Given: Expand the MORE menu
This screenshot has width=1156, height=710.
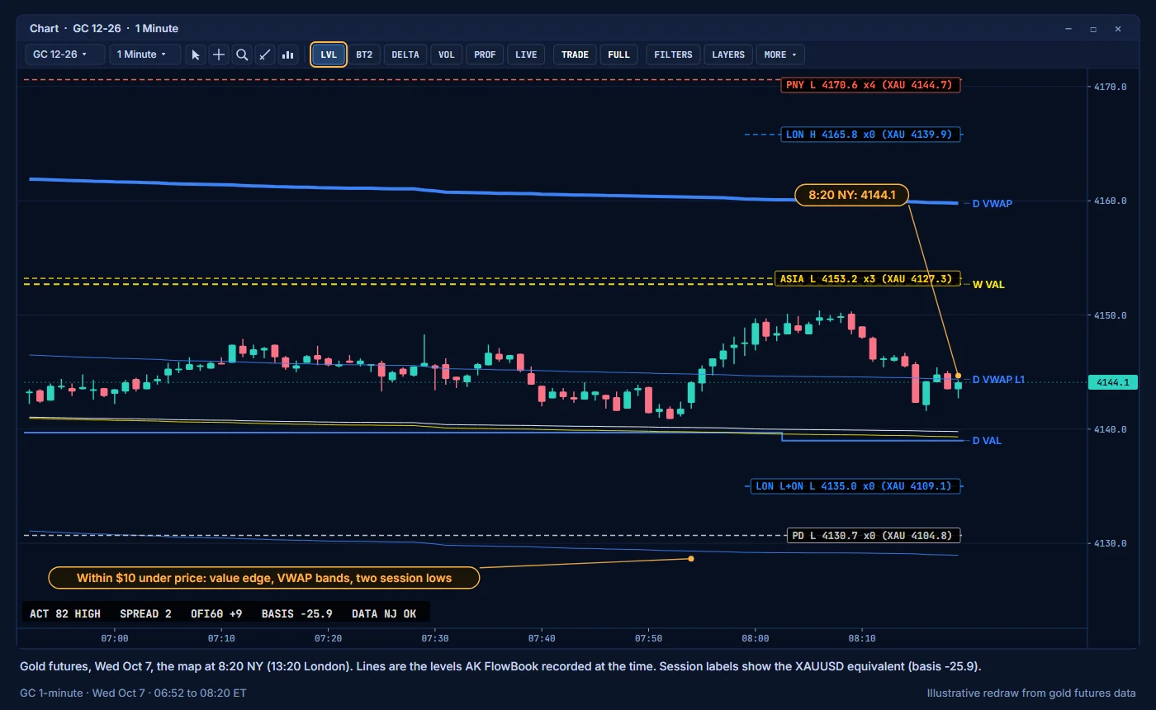Looking at the screenshot, I should point(780,54).
